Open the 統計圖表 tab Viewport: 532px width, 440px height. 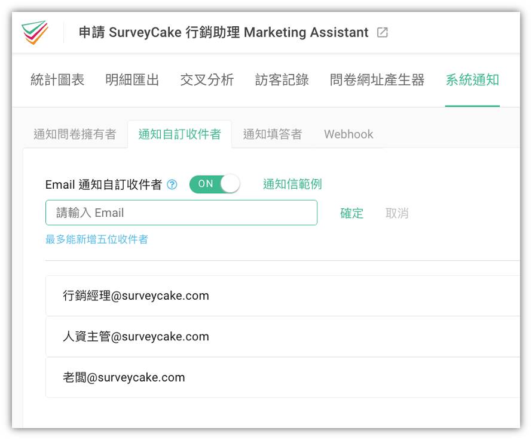[x=57, y=80]
